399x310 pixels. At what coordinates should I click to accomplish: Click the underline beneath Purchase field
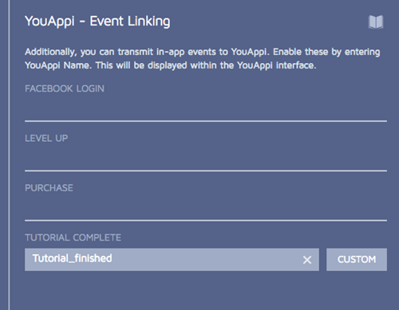[x=206, y=221]
